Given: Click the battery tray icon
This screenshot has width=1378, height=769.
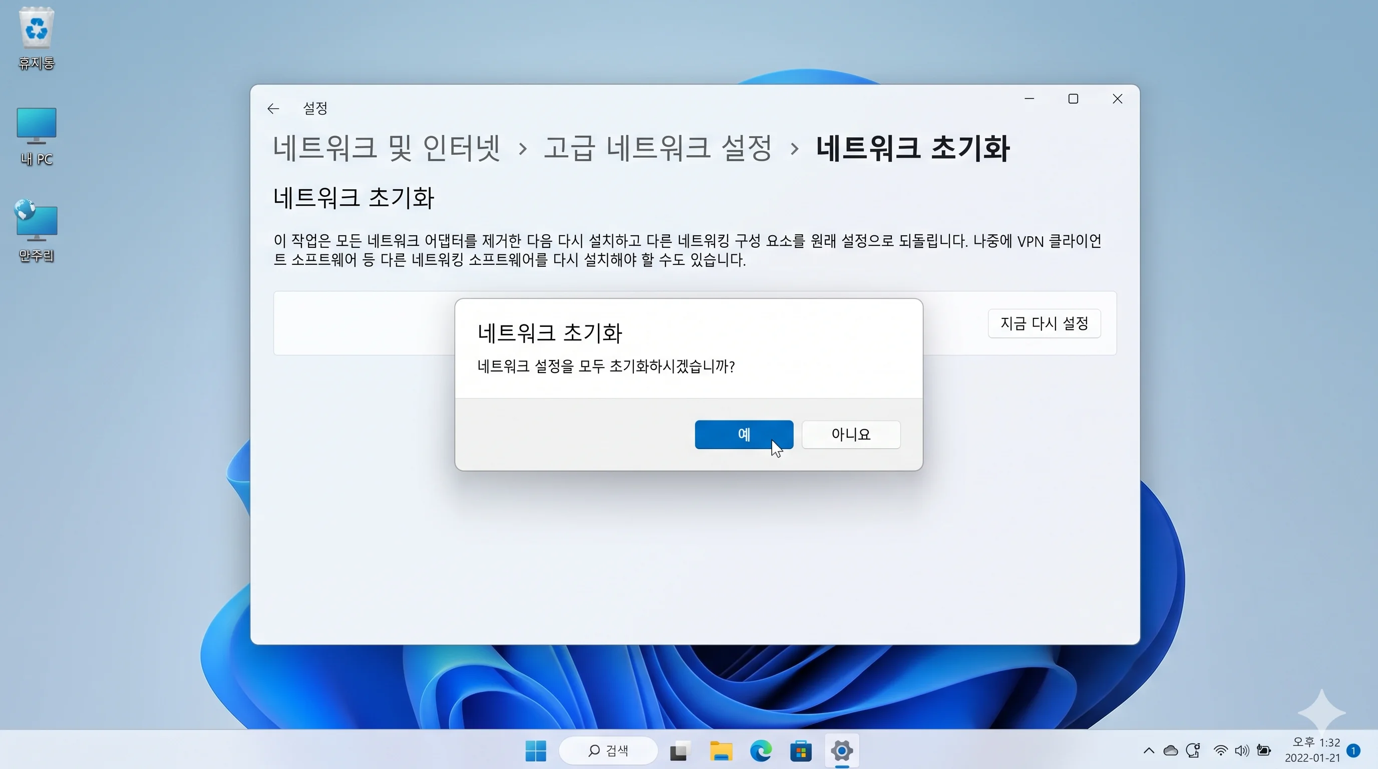Looking at the screenshot, I should [1263, 751].
